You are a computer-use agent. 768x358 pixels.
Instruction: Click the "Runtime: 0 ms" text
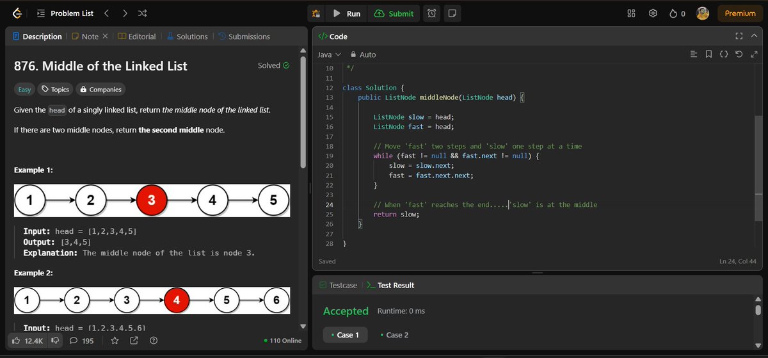click(x=401, y=311)
